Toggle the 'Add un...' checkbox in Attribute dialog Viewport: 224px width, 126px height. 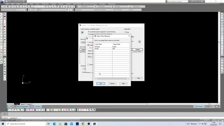[x=89, y=64]
